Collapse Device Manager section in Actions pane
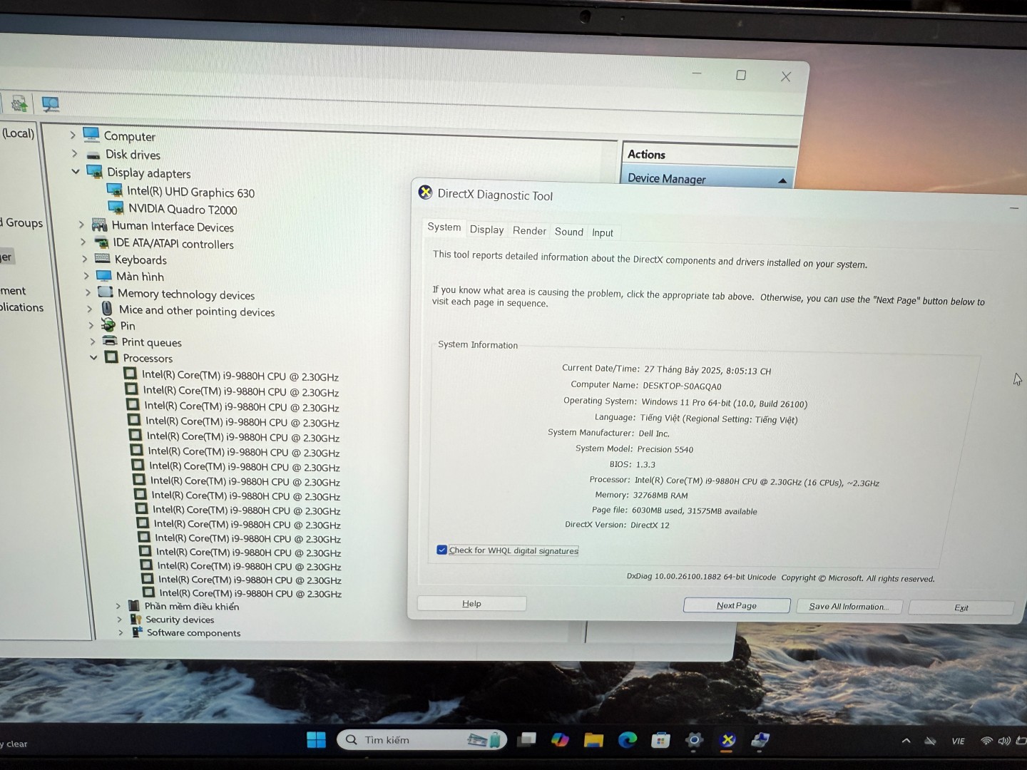Viewport: 1027px width, 770px height. (x=782, y=180)
